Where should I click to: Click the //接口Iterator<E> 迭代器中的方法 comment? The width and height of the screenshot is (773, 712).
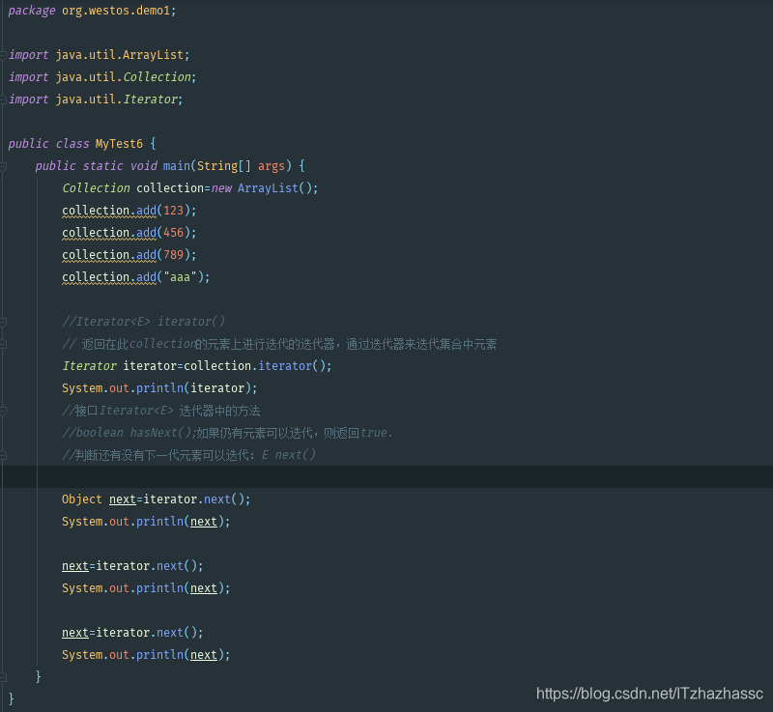(x=161, y=411)
